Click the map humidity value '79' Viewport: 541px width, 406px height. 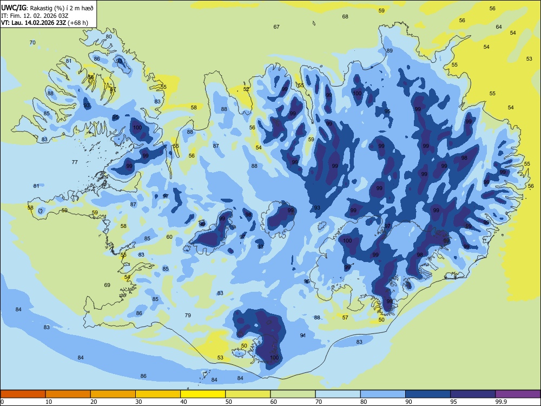(188, 315)
